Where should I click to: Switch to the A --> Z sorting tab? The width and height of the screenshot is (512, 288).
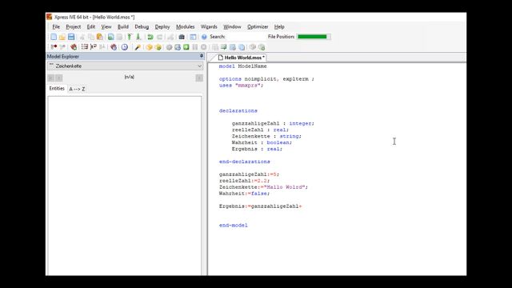77,89
